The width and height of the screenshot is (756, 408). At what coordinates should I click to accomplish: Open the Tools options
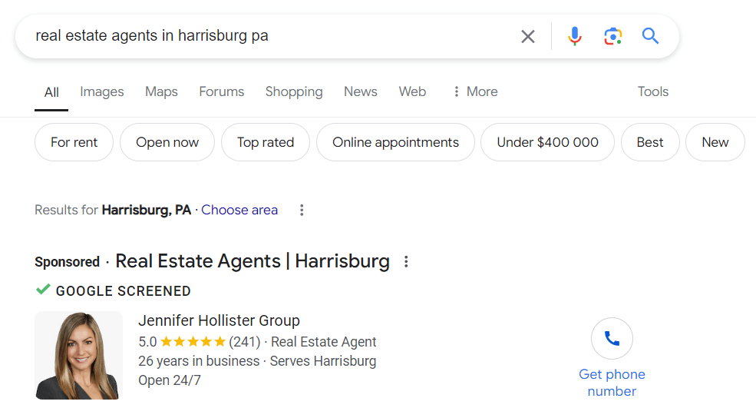pyautogui.click(x=652, y=91)
